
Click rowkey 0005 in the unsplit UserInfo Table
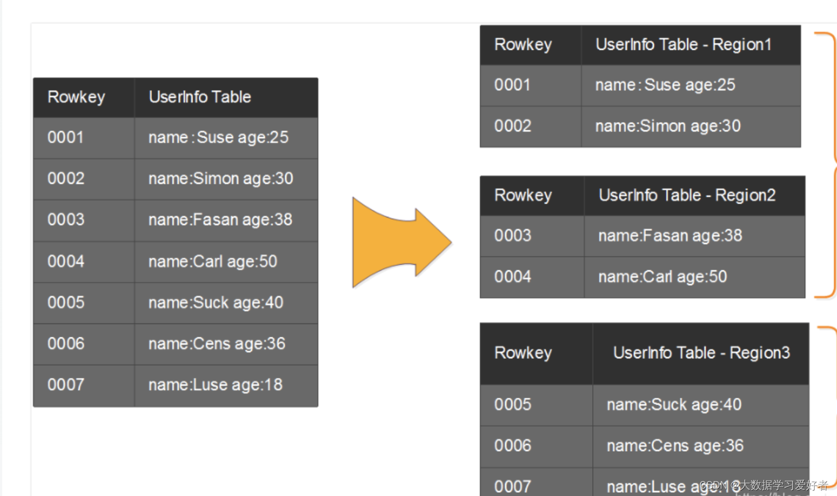(66, 302)
